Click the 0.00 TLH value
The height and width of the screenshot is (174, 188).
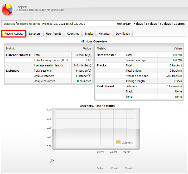pos(88,60)
